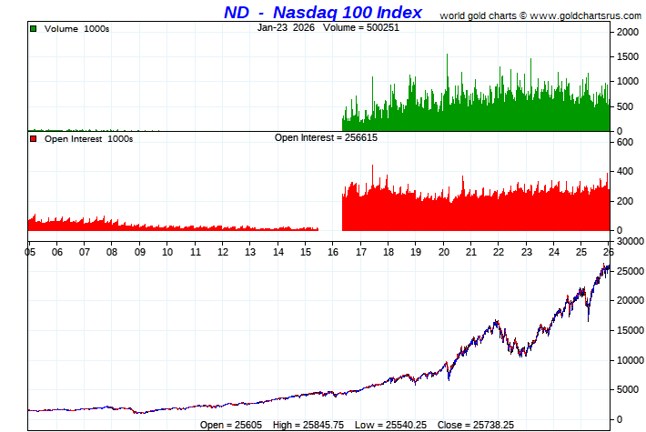Click the 16 year marker on the time axis
The image size is (646, 432).
[x=333, y=251]
